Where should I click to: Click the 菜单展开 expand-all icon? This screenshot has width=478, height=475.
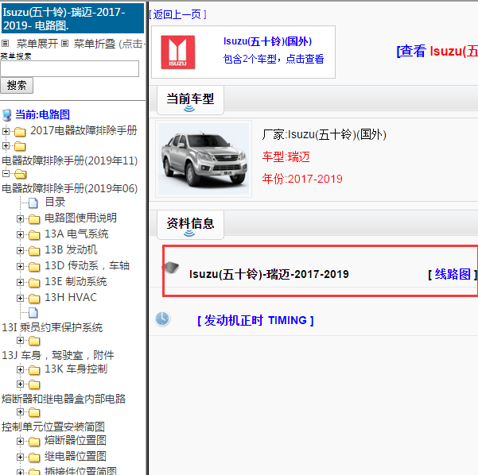(6, 44)
